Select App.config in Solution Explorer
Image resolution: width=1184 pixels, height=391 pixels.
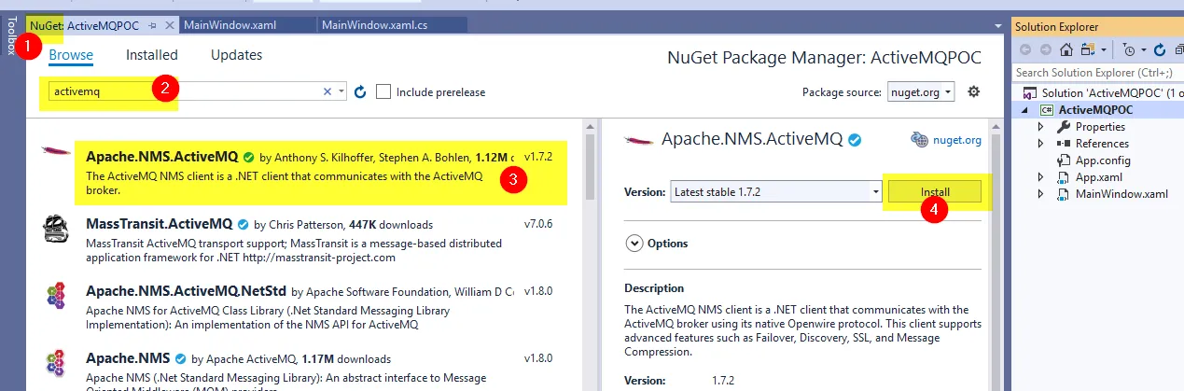point(1105,161)
